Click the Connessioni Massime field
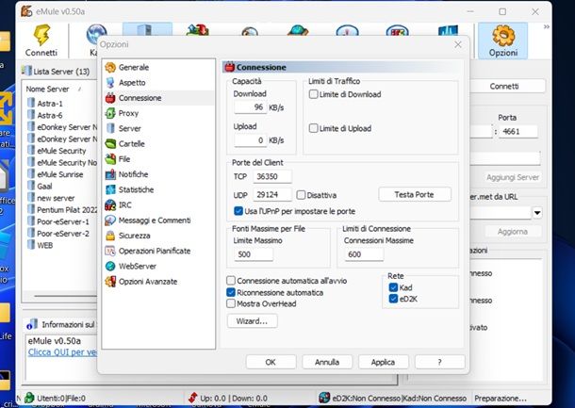This screenshot has height=408, width=575. click(364, 254)
